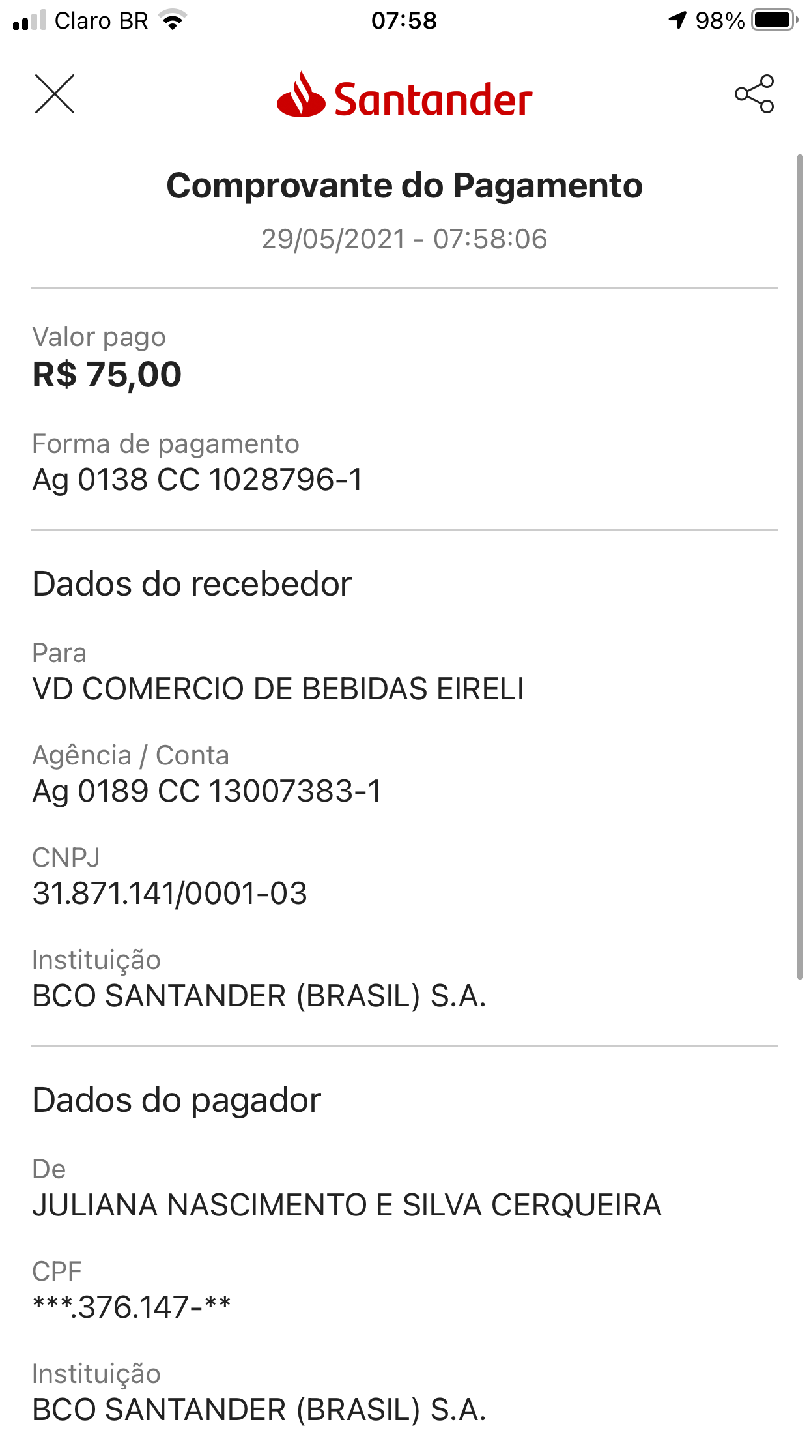Image resolution: width=809 pixels, height=1439 pixels.
Task: Tap the vertical scrollbar on right edge
Action: [x=800, y=566]
